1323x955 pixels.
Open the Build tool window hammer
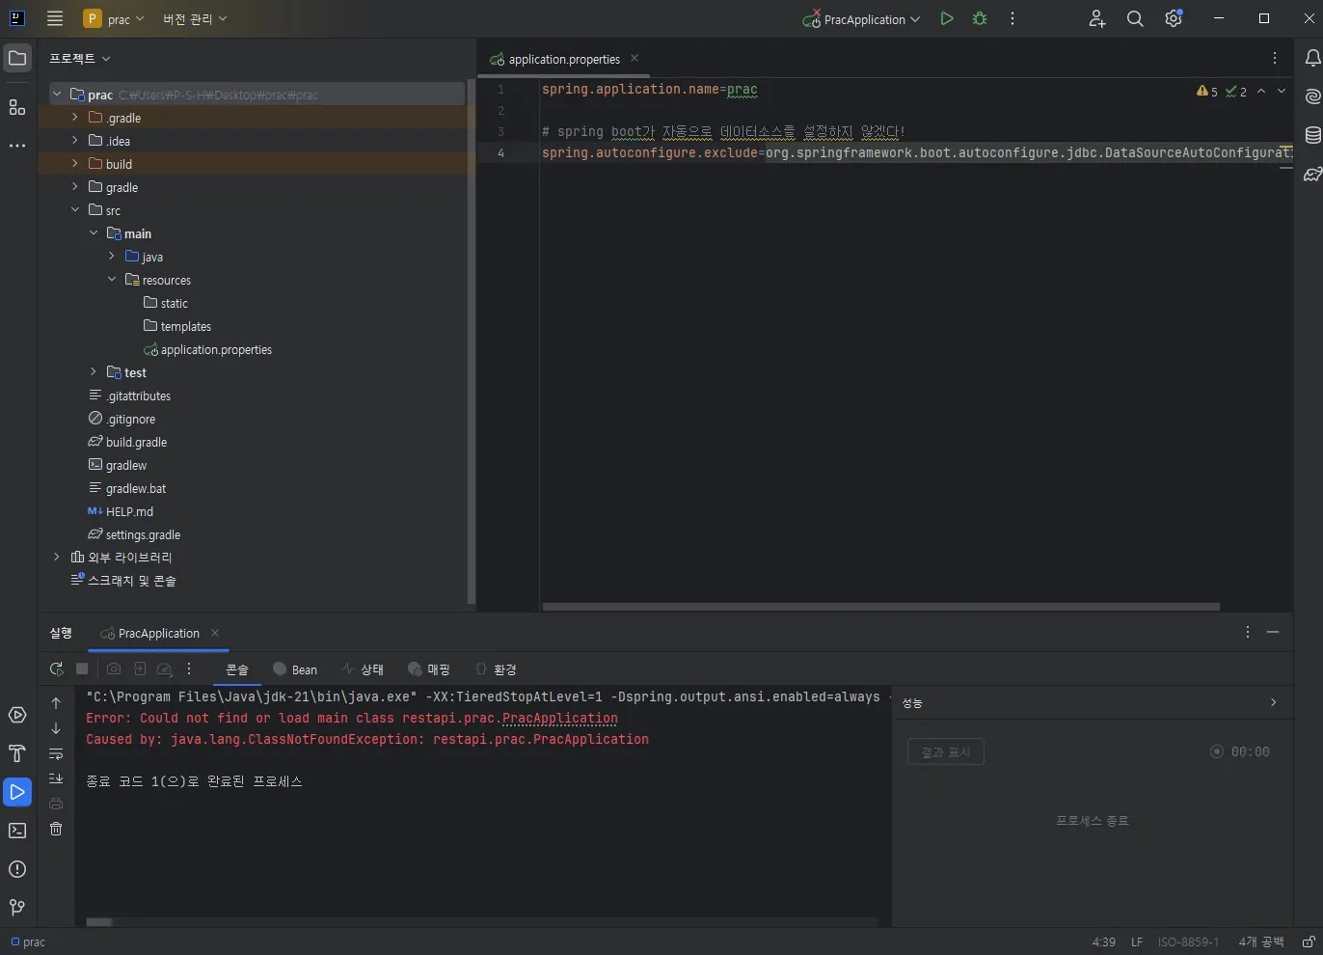(x=17, y=753)
